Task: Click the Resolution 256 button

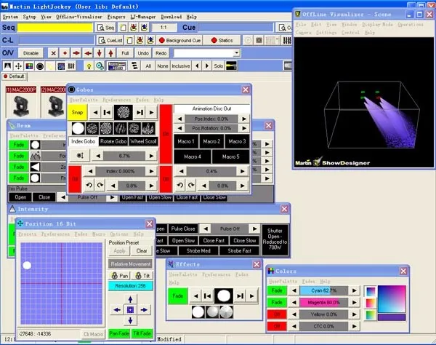Action: tap(130, 286)
